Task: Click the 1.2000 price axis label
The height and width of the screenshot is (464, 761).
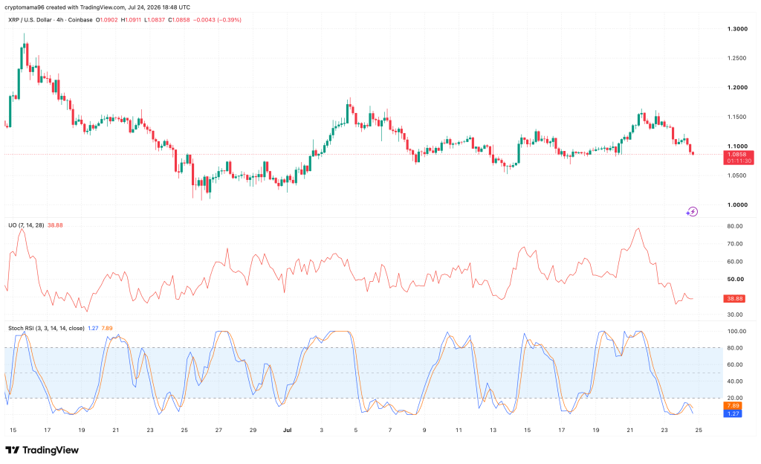Action: [x=737, y=88]
